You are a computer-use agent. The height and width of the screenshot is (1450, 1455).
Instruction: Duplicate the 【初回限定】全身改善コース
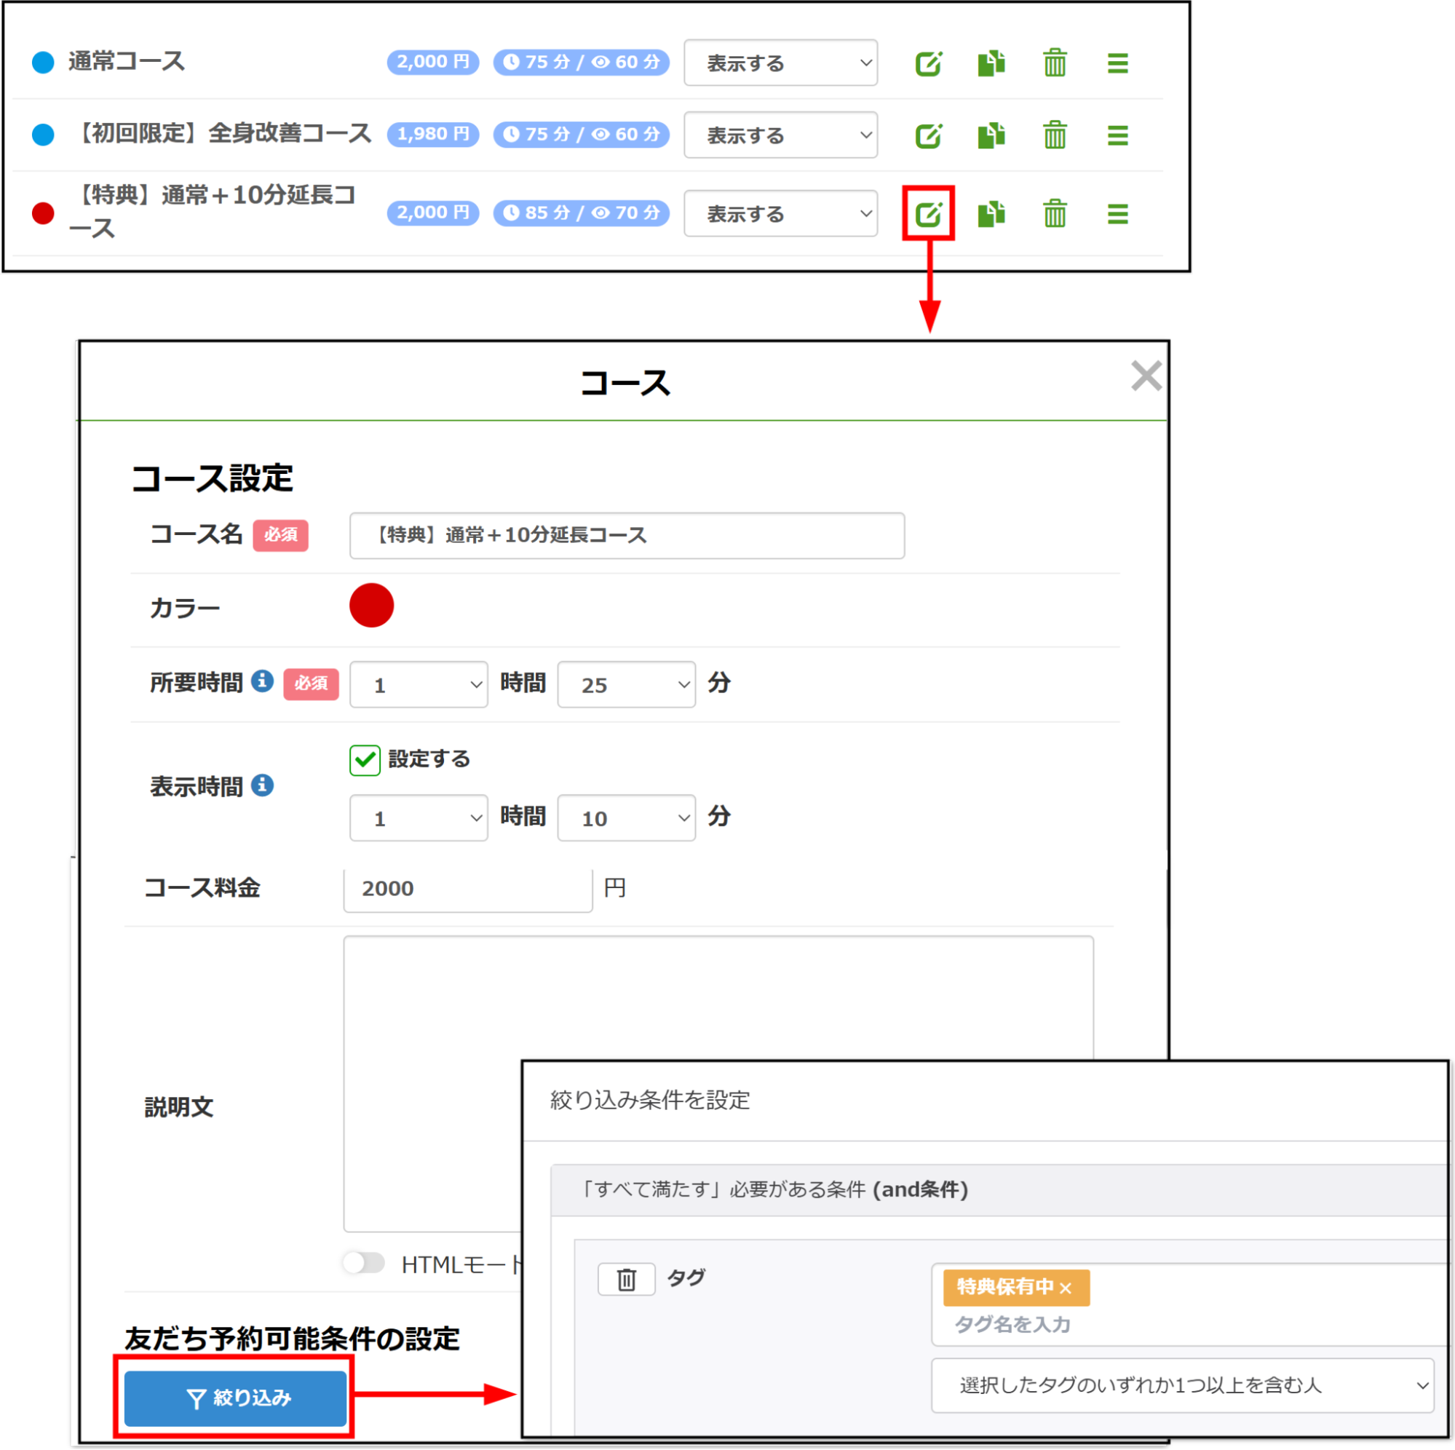point(991,135)
